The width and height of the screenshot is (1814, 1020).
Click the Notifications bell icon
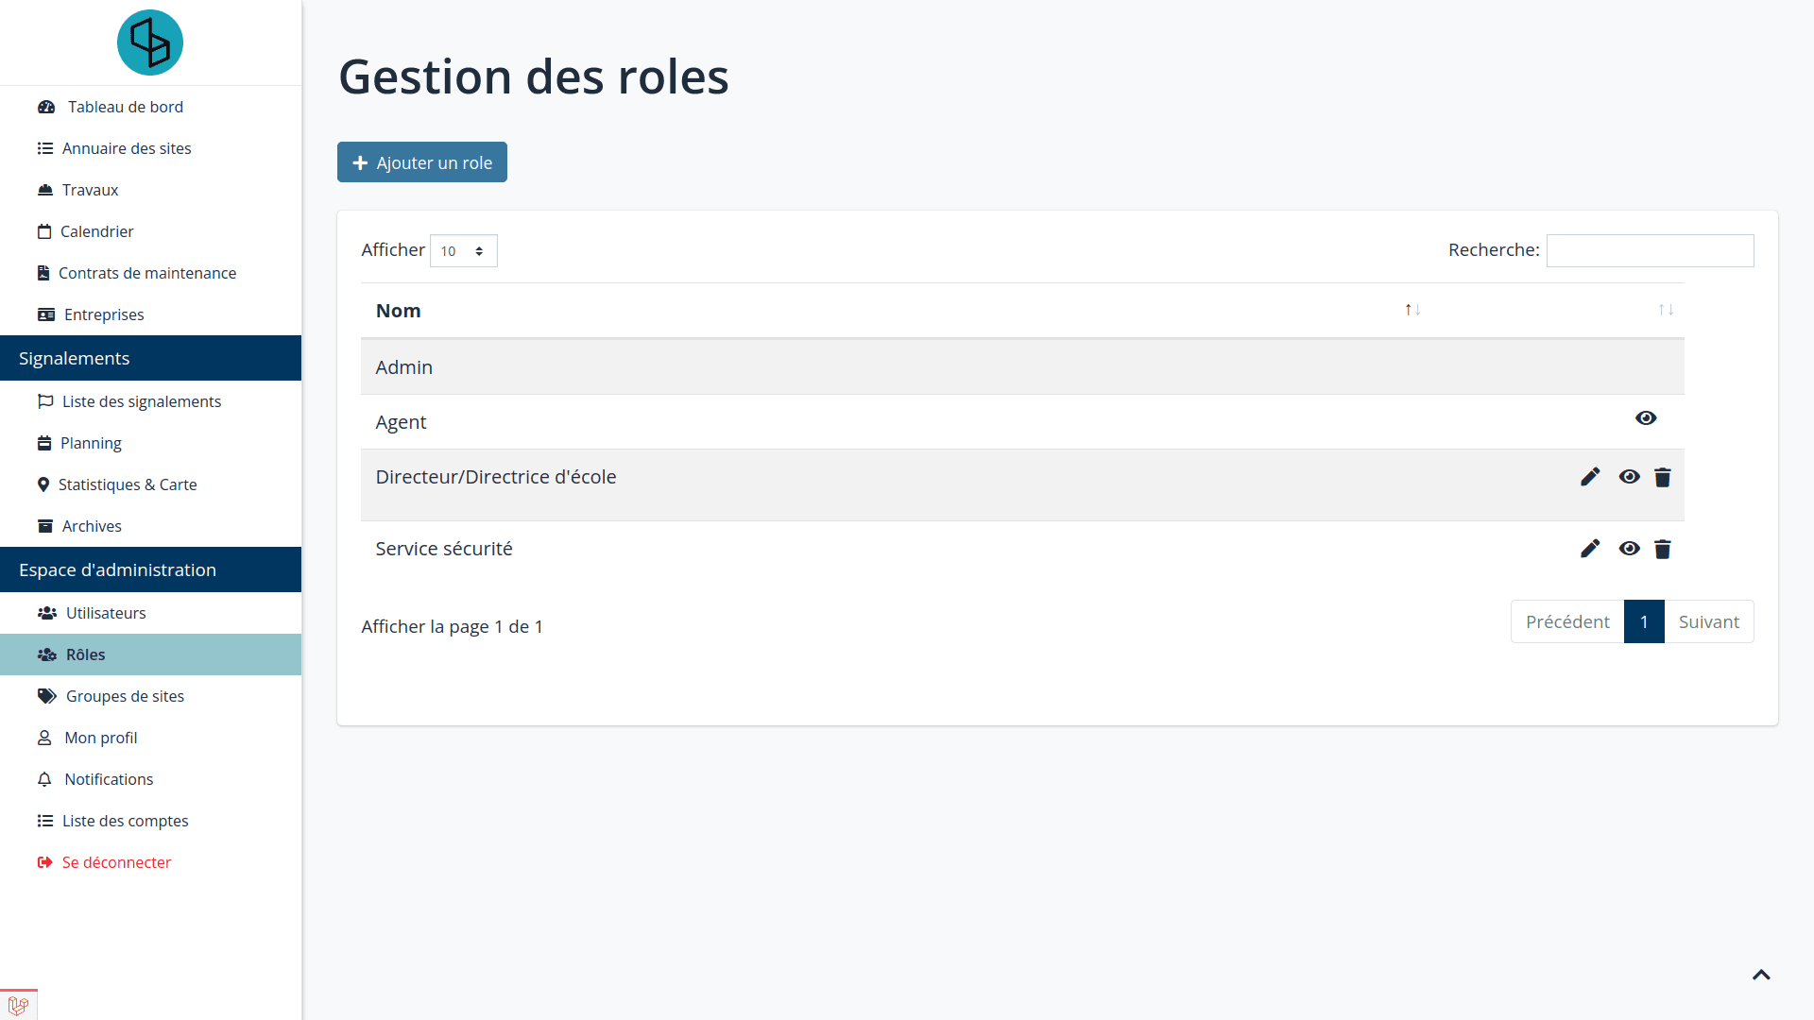point(43,779)
